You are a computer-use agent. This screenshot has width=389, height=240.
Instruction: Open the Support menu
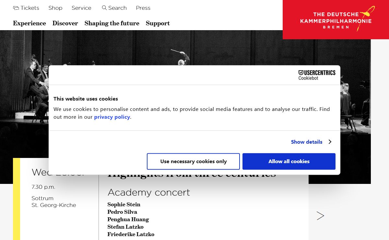pyautogui.click(x=158, y=23)
